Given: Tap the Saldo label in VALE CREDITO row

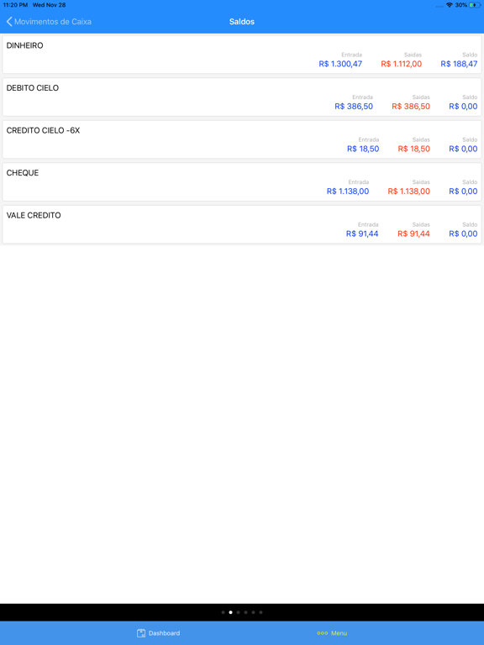Looking at the screenshot, I should (470, 224).
